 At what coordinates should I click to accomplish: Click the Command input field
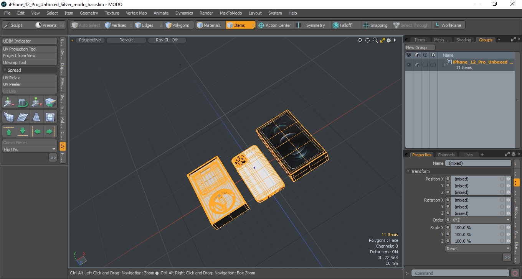(461, 273)
